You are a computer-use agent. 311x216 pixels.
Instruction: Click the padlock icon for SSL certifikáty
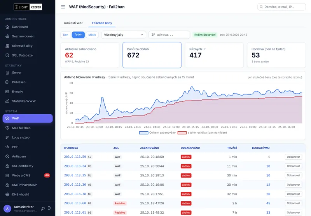click(x=7, y=166)
